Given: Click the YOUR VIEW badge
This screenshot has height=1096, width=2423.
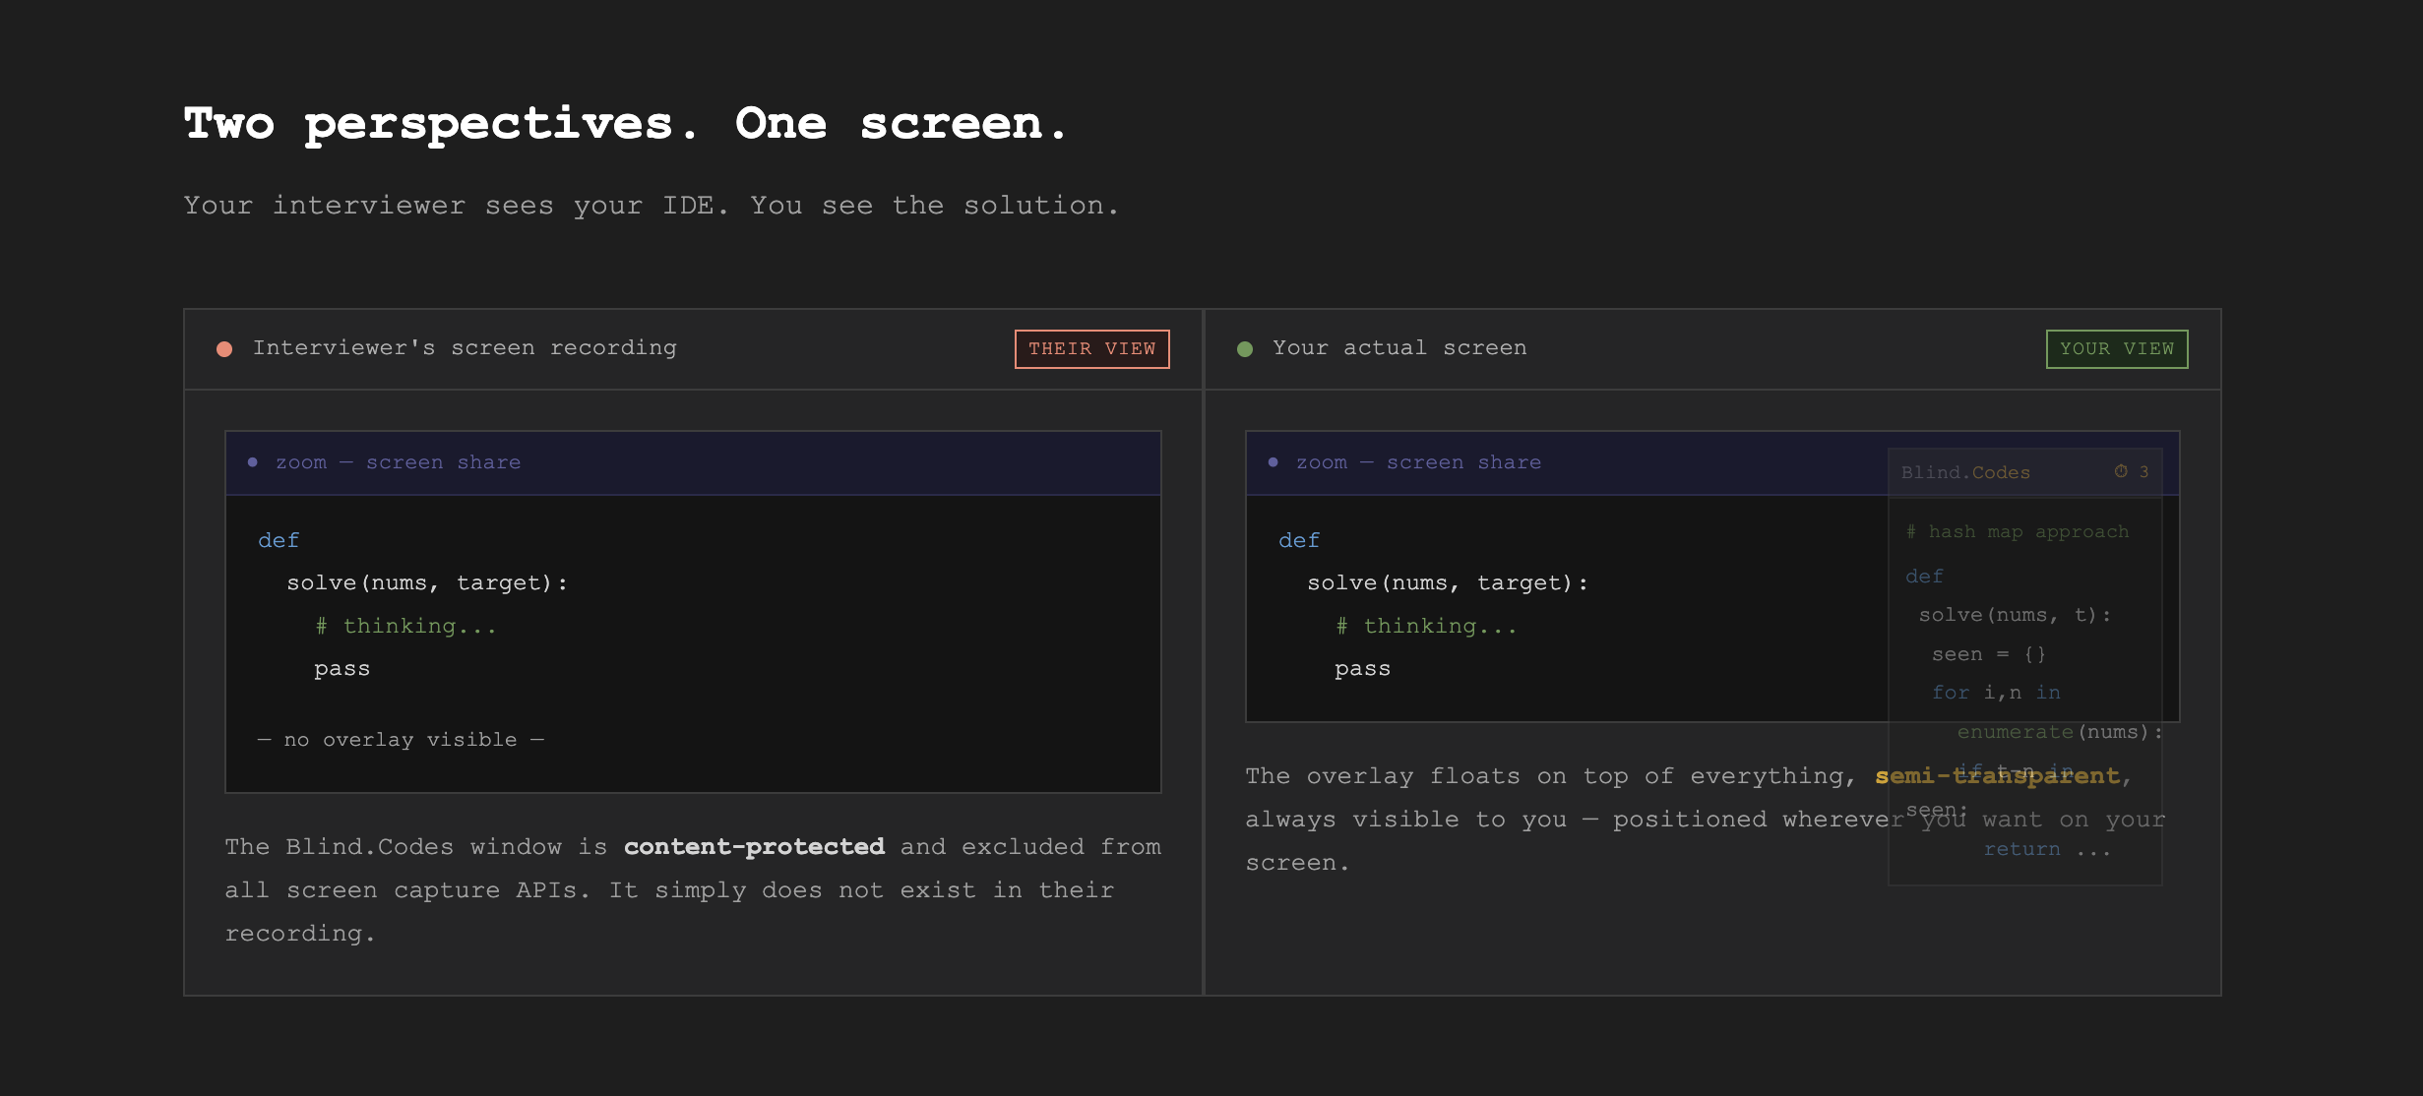Looking at the screenshot, I should [2116, 349].
